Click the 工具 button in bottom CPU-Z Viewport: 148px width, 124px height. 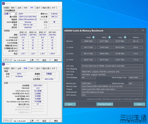coord(32,121)
